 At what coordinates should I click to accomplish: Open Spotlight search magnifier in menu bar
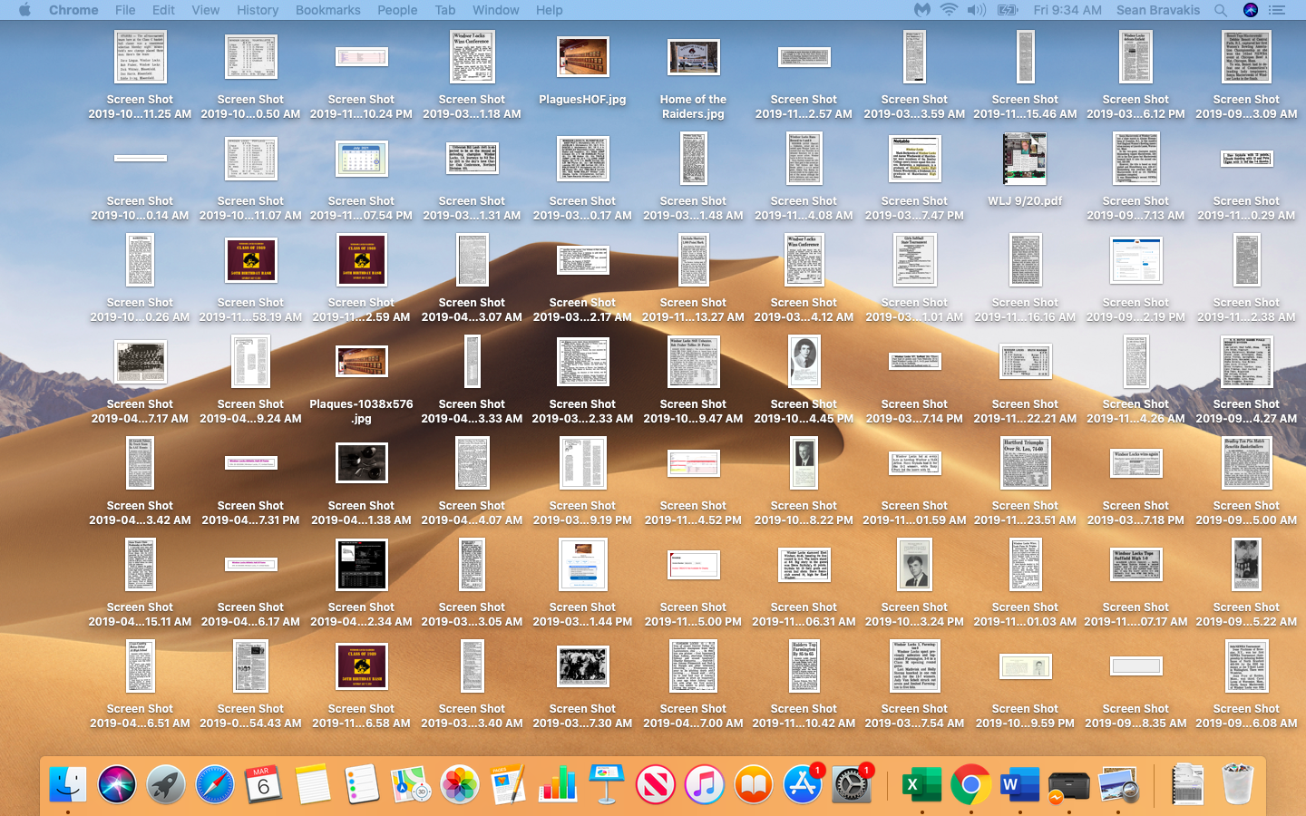point(1221,10)
